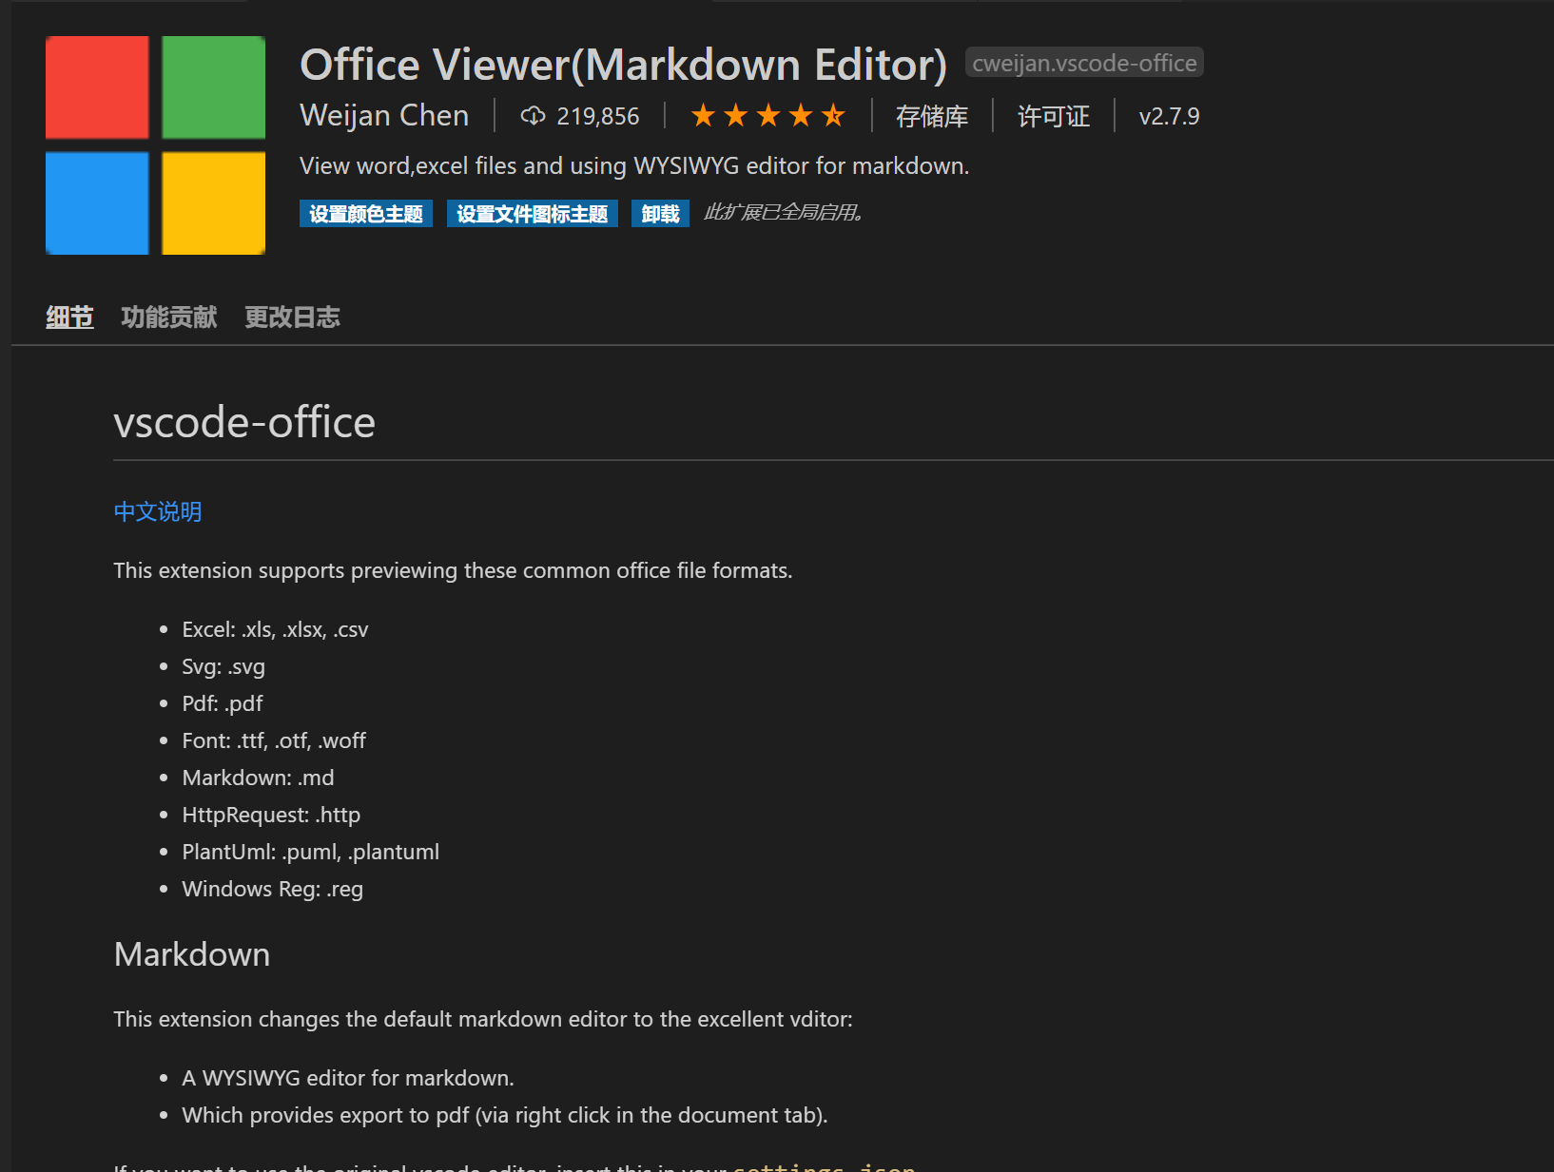Click the download count cloud icon
Image resolution: width=1554 pixels, height=1172 pixels.
[533, 116]
